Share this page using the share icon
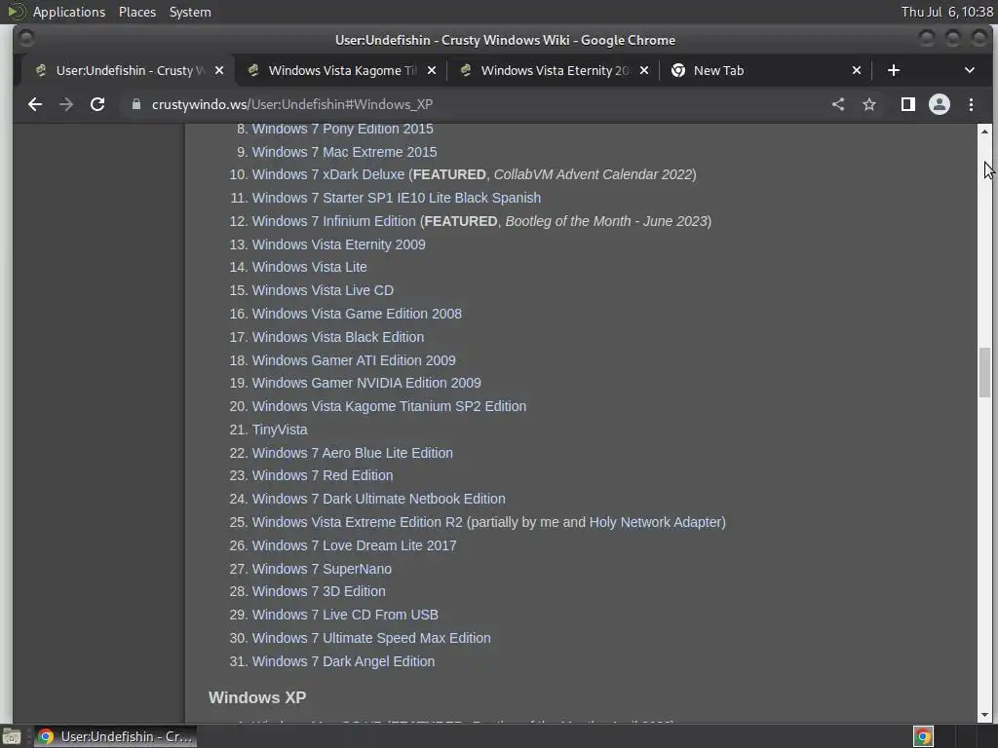The height and width of the screenshot is (748, 998). 838,104
